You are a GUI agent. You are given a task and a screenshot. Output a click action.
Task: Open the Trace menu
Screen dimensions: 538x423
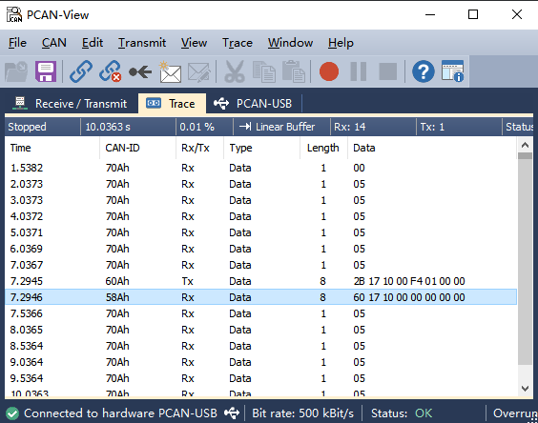238,43
